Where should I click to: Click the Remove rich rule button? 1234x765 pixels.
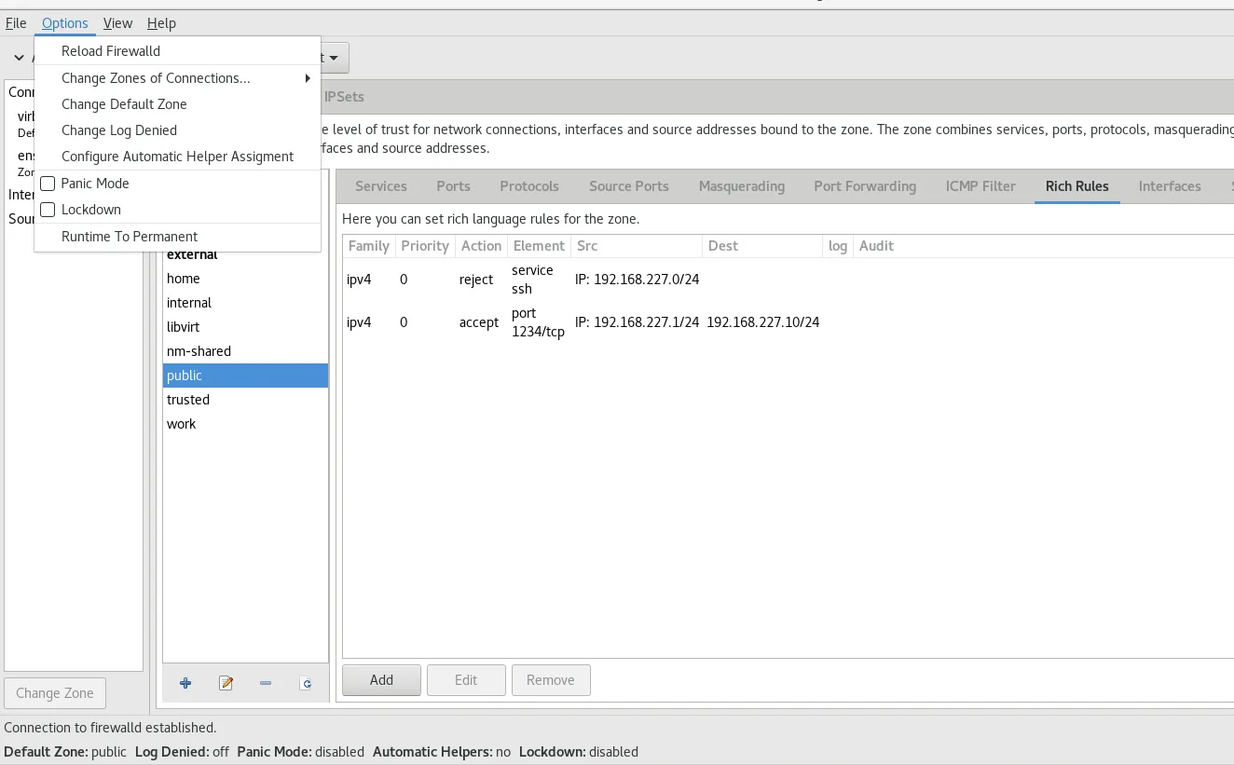[551, 680]
